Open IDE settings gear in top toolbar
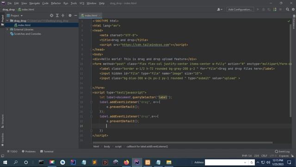This screenshot has height=167, width=296. [293, 9]
